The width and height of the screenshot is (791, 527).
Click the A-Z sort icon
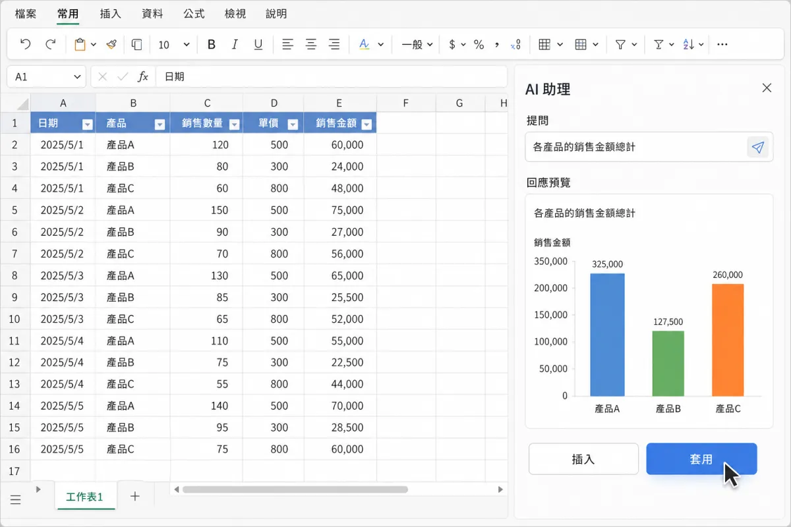click(689, 44)
